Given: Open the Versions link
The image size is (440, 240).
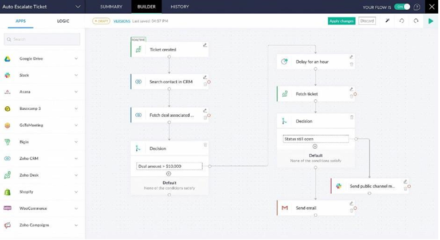Looking at the screenshot, I should (122, 21).
